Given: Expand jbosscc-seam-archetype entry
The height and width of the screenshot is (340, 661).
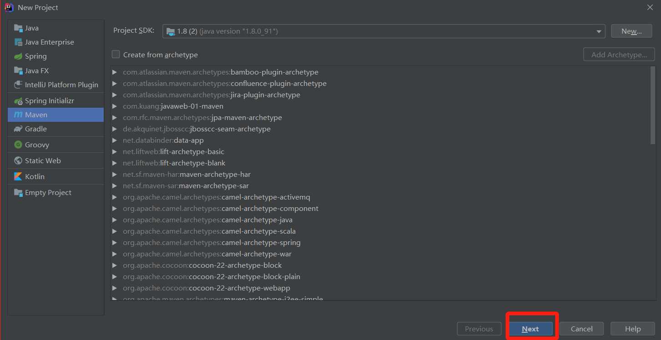Looking at the screenshot, I should coord(115,129).
